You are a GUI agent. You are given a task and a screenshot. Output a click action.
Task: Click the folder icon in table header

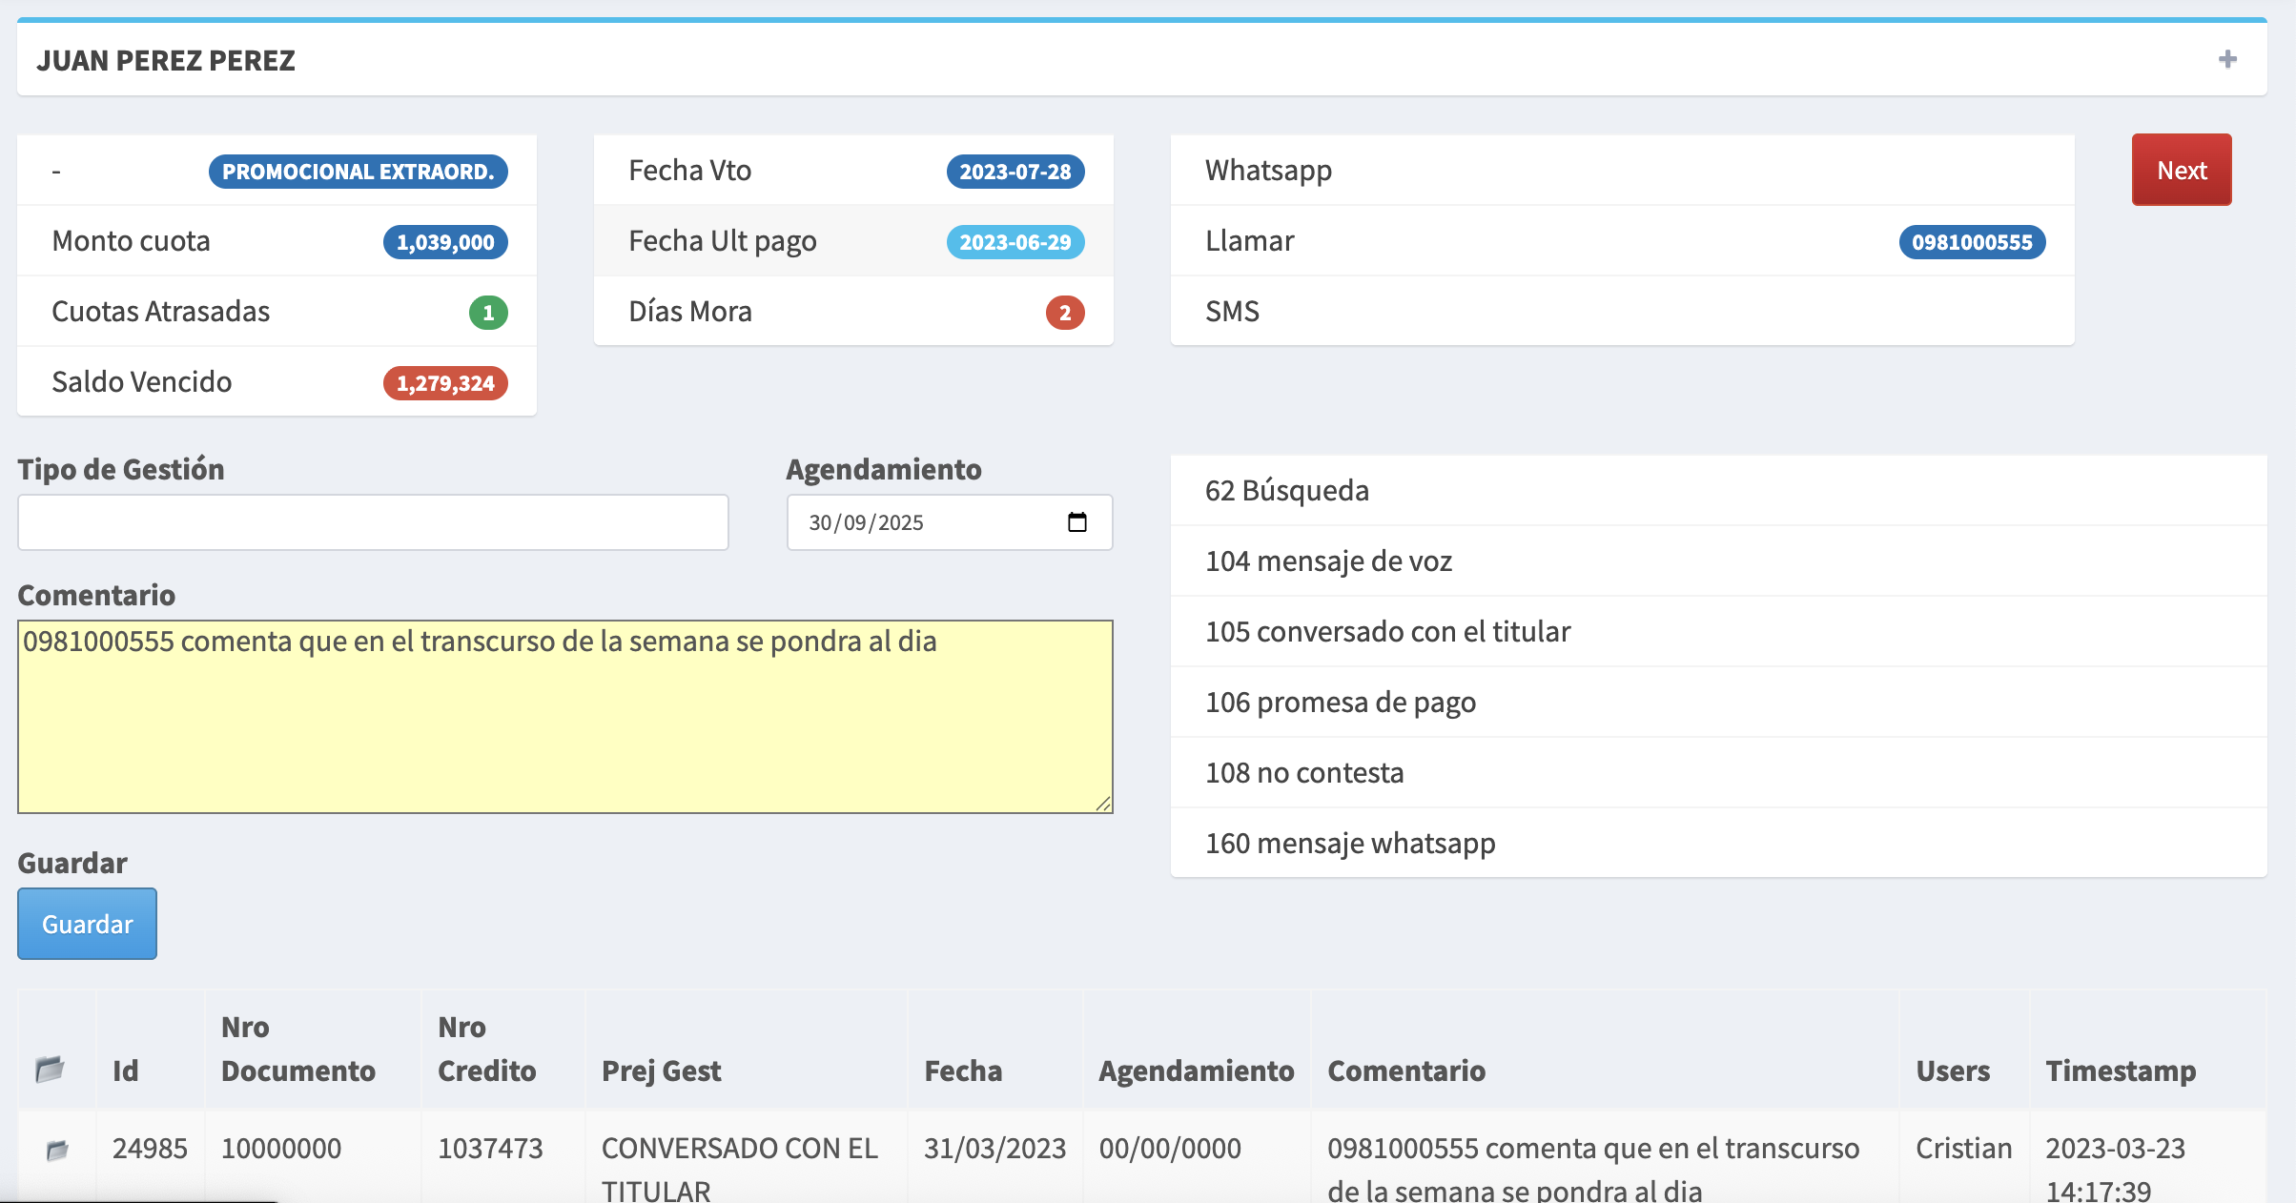tap(50, 1070)
